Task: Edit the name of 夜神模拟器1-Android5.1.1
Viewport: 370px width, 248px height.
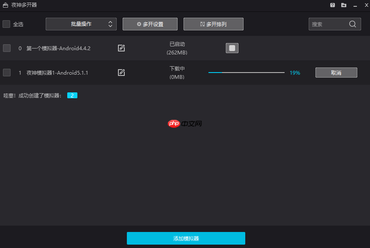Action: [121, 73]
